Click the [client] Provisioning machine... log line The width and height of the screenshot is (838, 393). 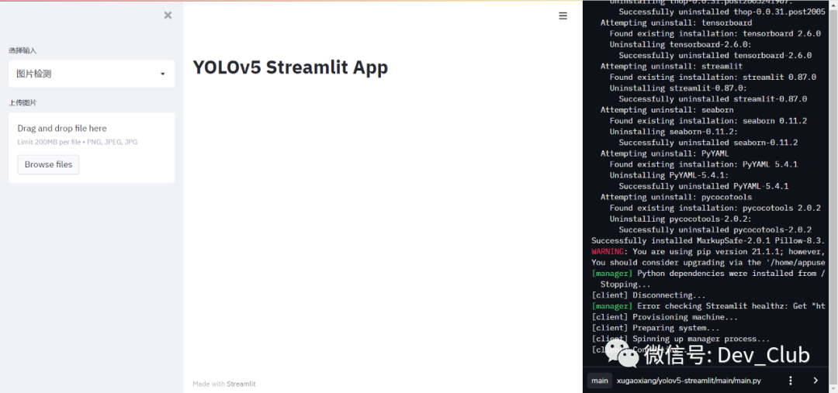[x=664, y=317]
